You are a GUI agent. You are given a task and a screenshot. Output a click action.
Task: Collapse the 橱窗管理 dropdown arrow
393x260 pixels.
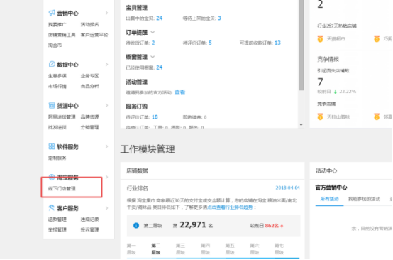pos(153,57)
